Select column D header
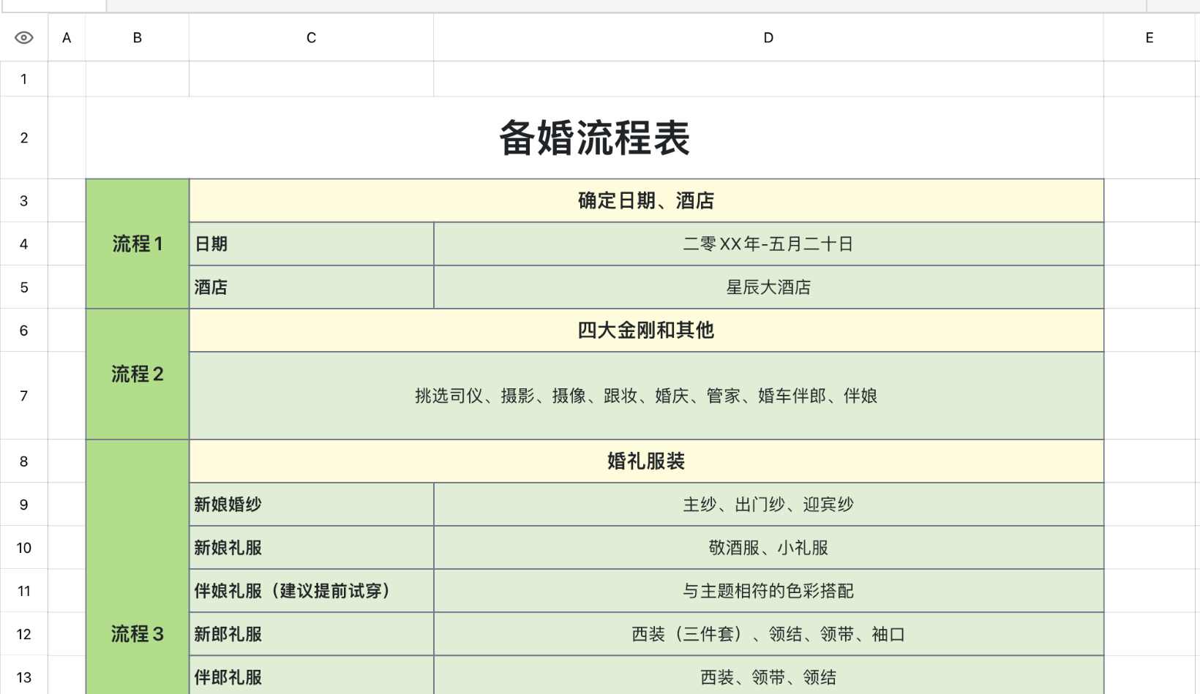Screen dimensions: 1200x694 (x=768, y=37)
